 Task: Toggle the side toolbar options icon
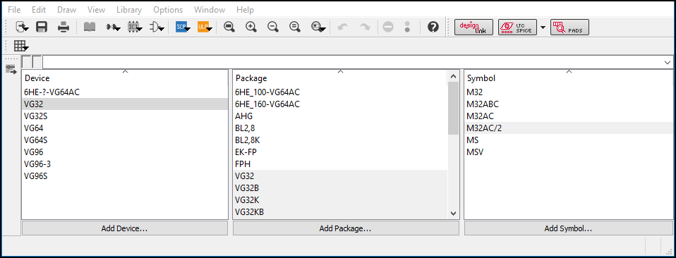click(11, 69)
